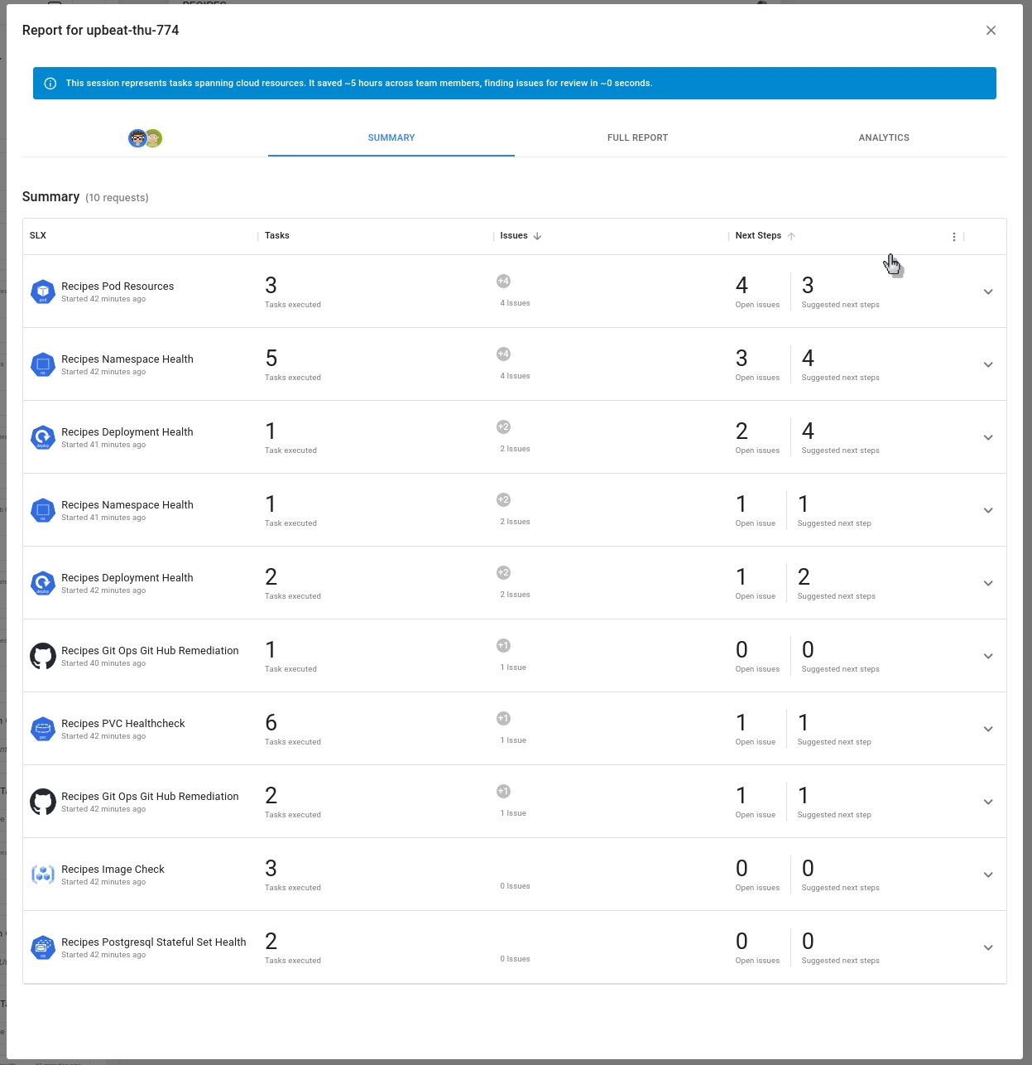Switch to the Full Report tab
Viewport: 1032px width, 1065px height.
[637, 138]
